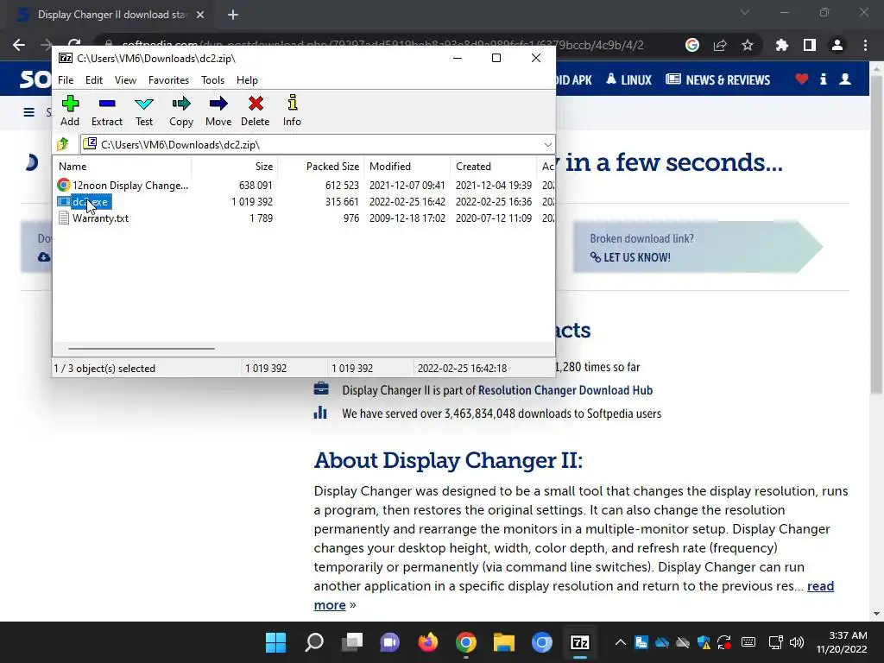Click the red heart icon on Softpedia
The height and width of the screenshot is (663, 884).
pyautogui.click(x=802, y=79)
